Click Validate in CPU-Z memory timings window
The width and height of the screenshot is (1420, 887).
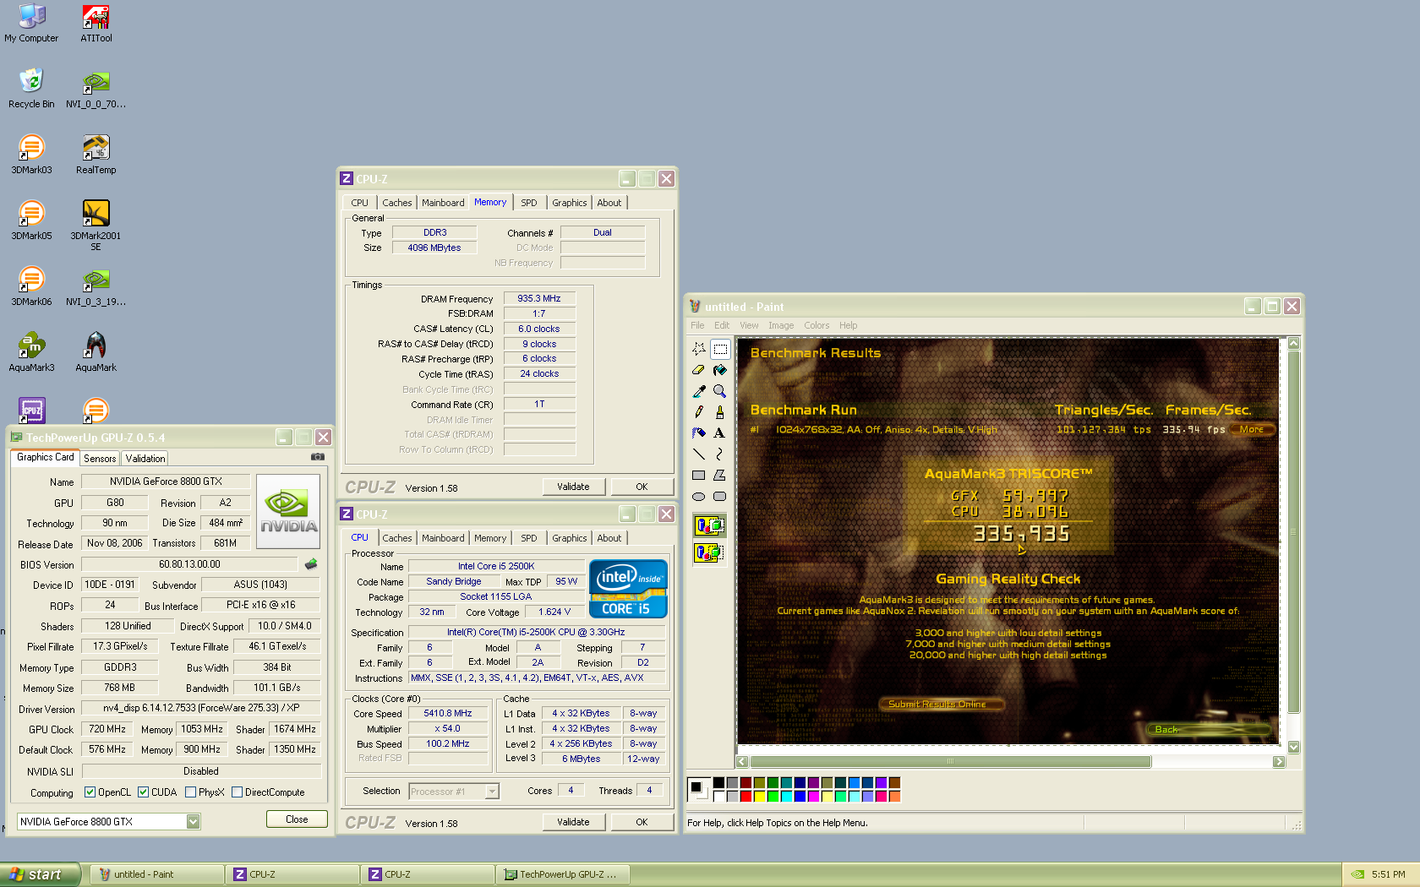point(573,487)
